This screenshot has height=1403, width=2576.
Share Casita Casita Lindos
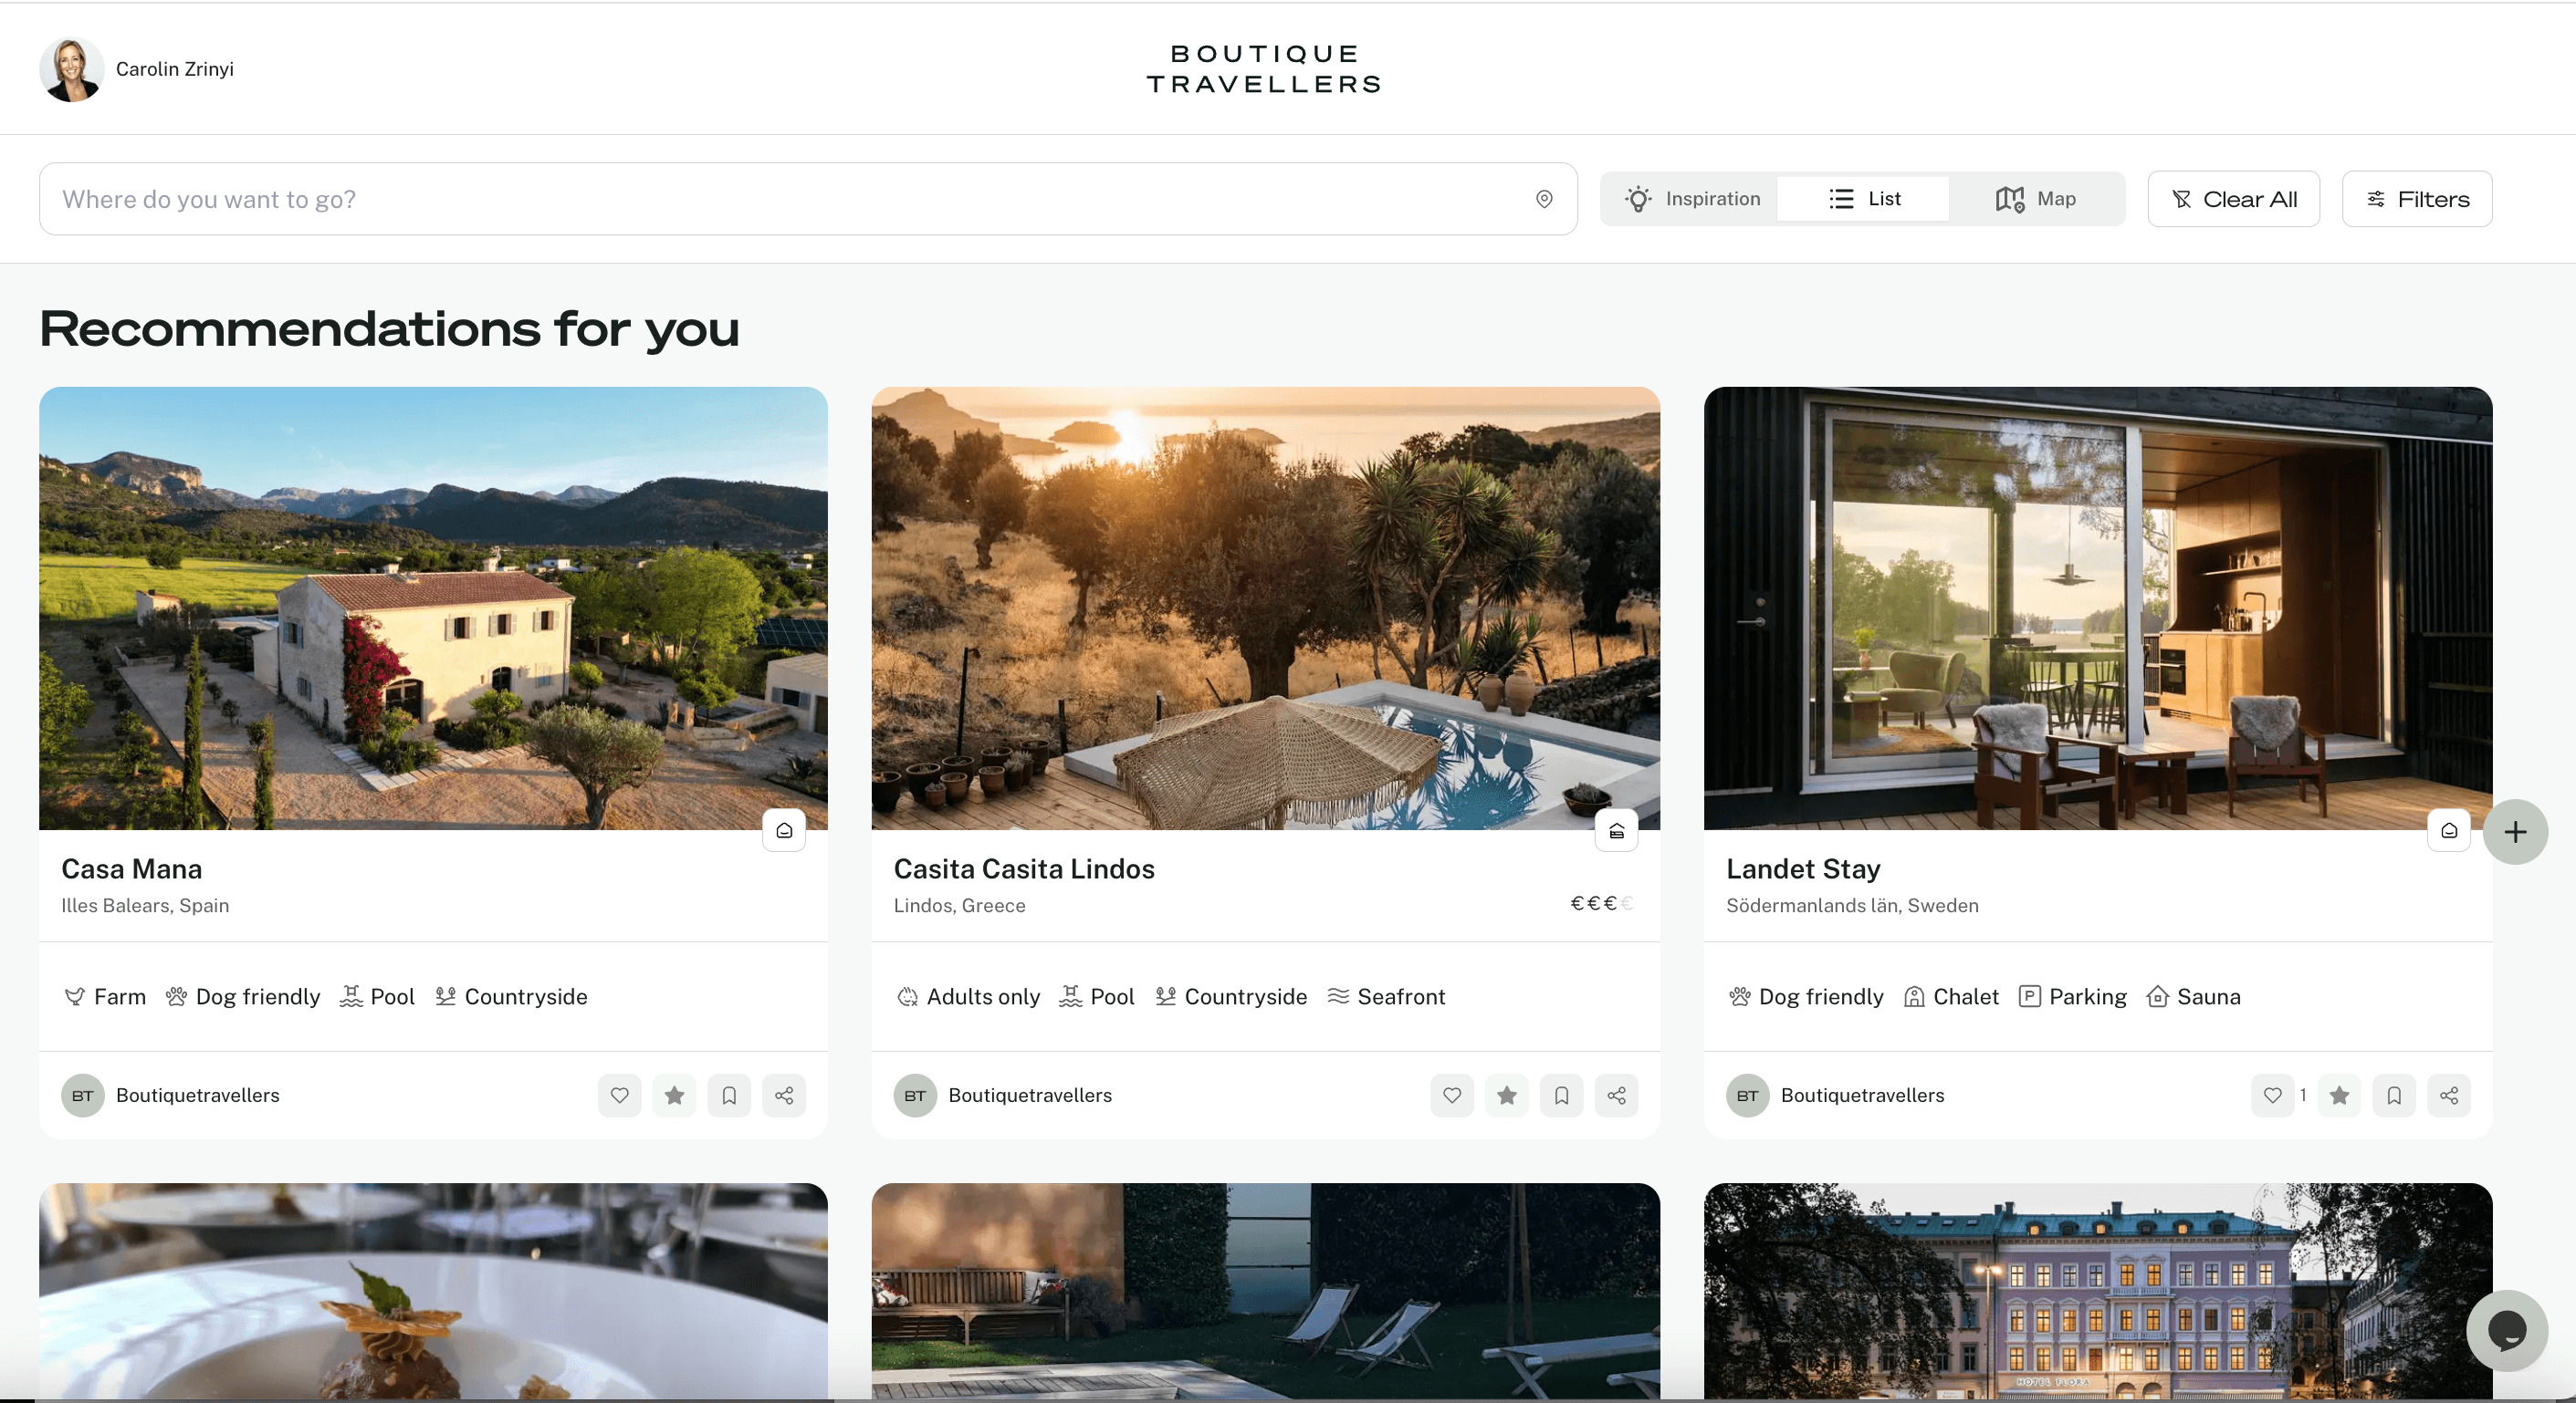(1616, 1096)
